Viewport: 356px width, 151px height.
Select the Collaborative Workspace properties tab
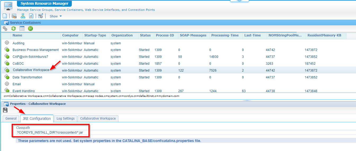tap(98, 119)
